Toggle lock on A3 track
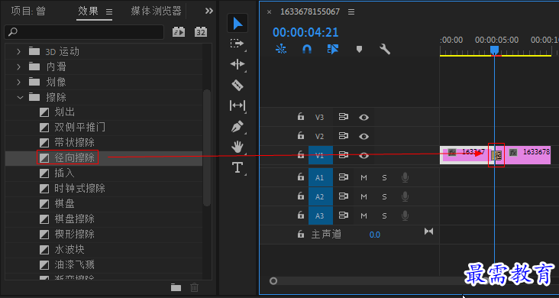 click(x=301, y=215)
